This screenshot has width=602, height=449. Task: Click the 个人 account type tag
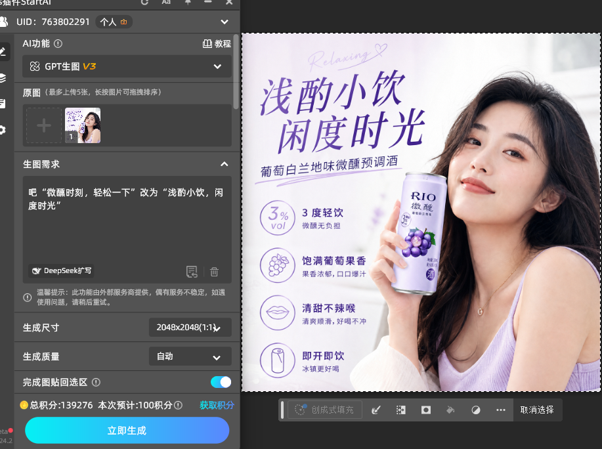[114, 22]
